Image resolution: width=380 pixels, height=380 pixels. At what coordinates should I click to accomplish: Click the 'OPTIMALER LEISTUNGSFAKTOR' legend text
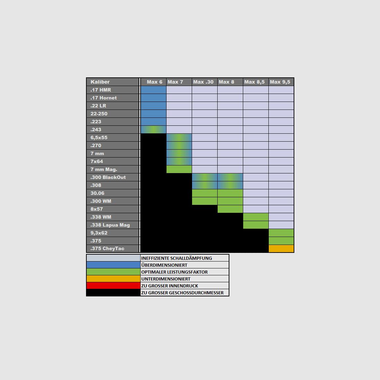coord(174,272)
